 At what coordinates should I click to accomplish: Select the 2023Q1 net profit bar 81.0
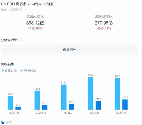coord(18,108)
